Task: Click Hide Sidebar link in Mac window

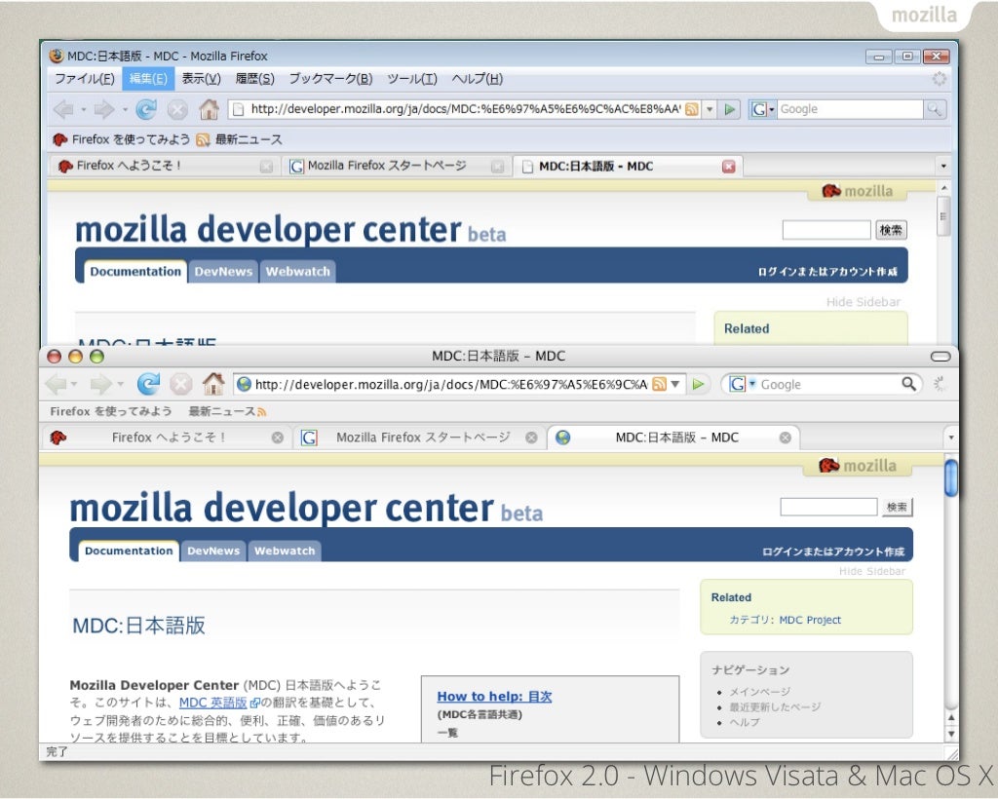Action: tap(872, 571)
